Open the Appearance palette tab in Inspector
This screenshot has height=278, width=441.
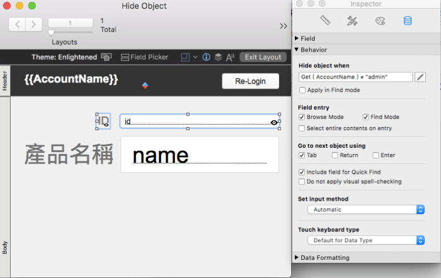(x=379, y=21)
